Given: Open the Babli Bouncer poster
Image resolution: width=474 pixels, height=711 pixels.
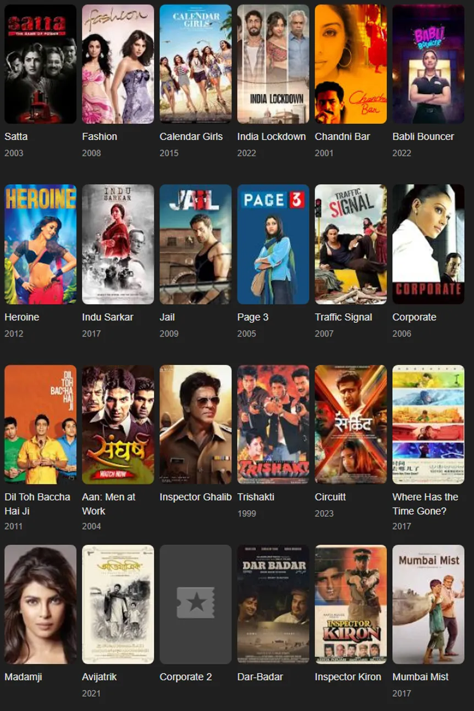Looking at the screenshot, I should click(428, 64).
